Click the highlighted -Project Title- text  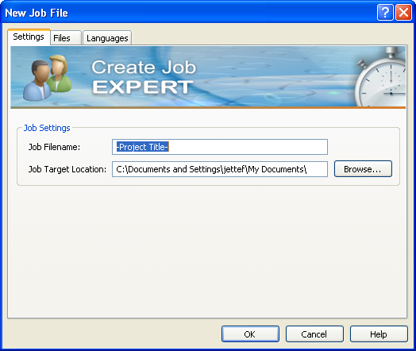[x=143, y=147]
